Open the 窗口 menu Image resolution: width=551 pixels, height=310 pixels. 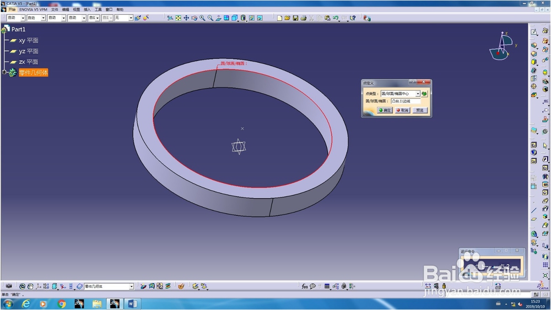point(109,9)
